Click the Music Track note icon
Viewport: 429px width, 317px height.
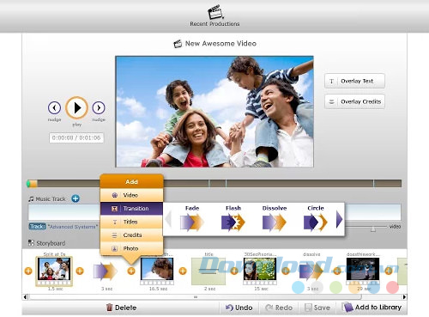coord(31,198)
